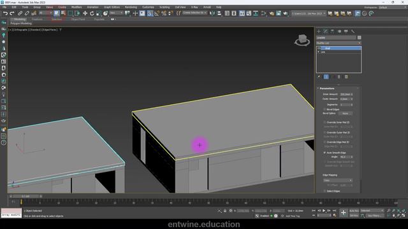Click the Play Animation button
The width and height of the screenshot is (408, 229).
(324, 211)
